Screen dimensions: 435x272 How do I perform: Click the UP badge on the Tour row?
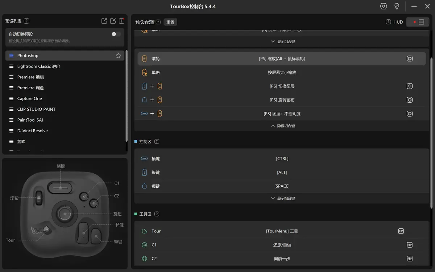pos(401,231)
